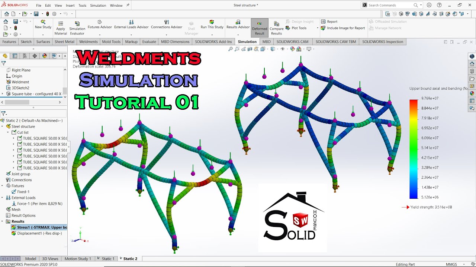476x267 pixels.
Task: Click the MMGS units status entry
Action: pyautogui.click(x=451, y=264)
